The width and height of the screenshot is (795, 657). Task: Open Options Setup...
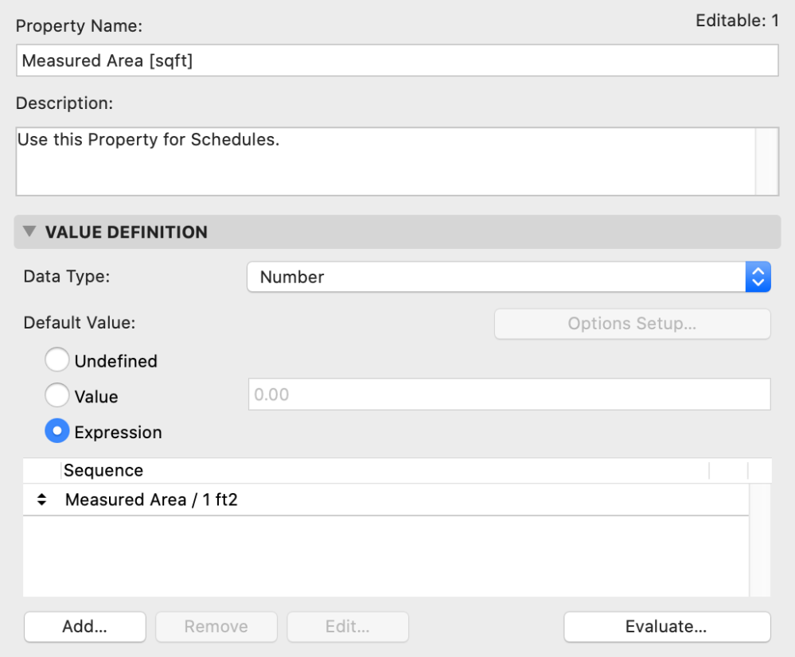[632, 325]
